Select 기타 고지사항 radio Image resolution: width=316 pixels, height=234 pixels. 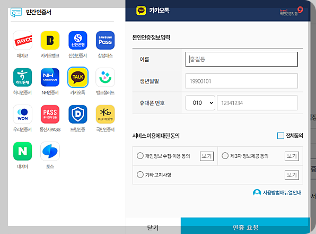click(x=140, y=174)
